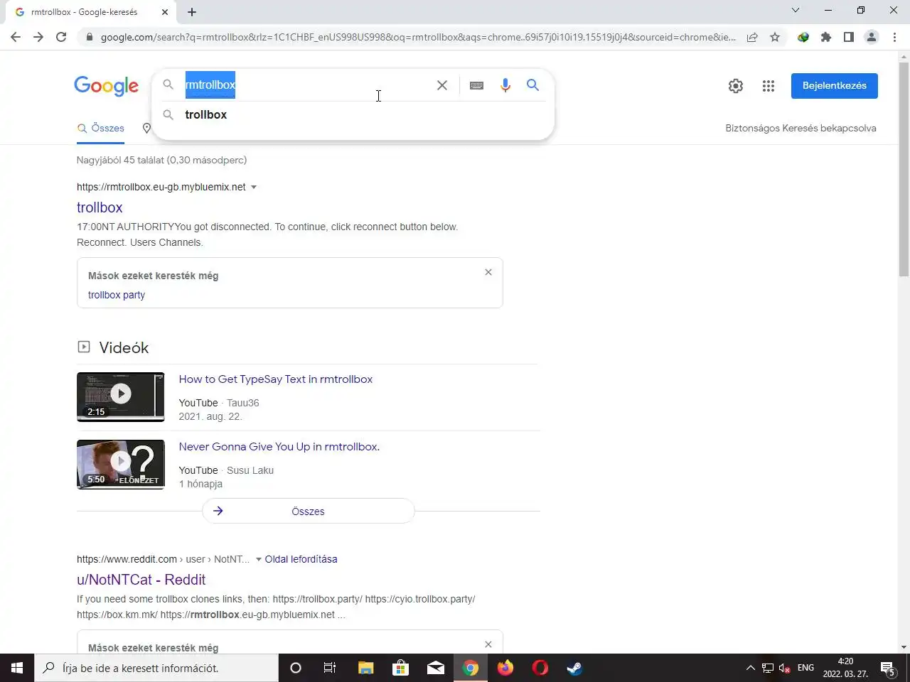This screenshot has width=910, height=682.
Task: Open the taskbar clock and date
Action: point(845,668)
